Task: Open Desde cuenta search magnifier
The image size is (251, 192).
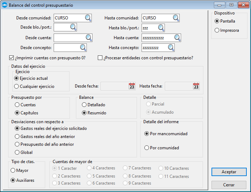Action: (x=88, y=38)
